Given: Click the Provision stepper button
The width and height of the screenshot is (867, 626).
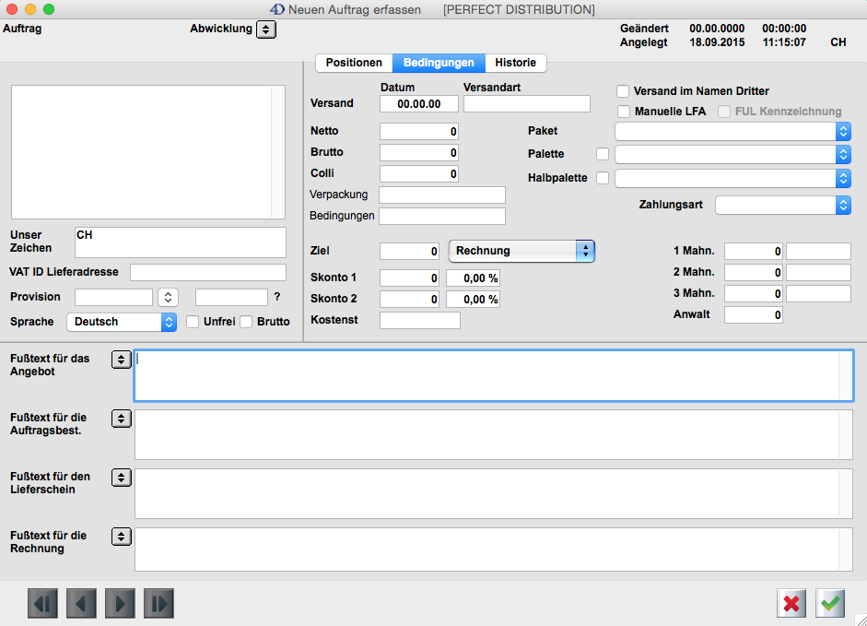Looking at the screenshot, I should pos(168,297).
